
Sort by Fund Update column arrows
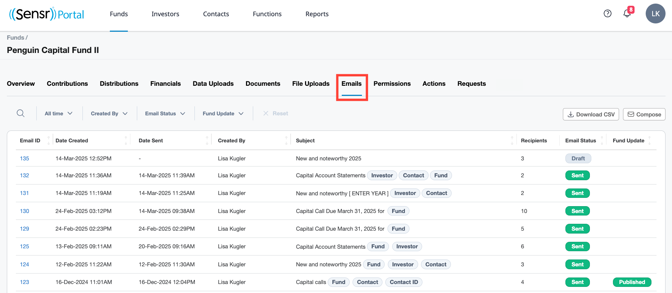pyautogui.click(x=650, y=141)
